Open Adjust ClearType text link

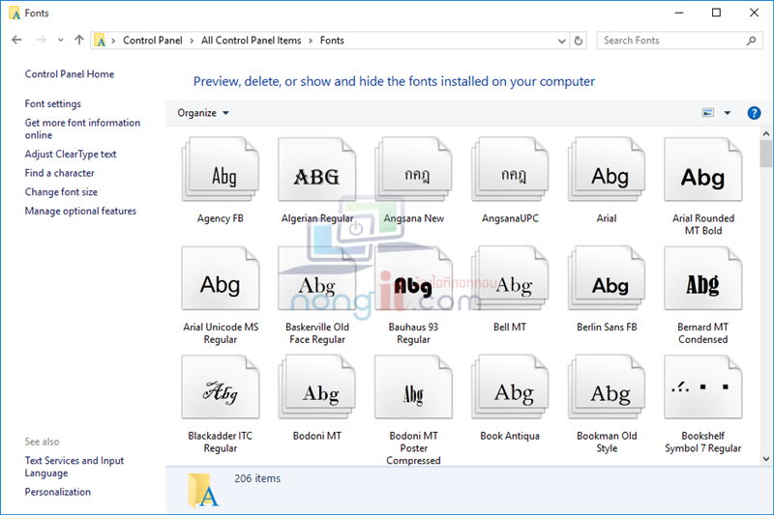click(x=71, y=154)
